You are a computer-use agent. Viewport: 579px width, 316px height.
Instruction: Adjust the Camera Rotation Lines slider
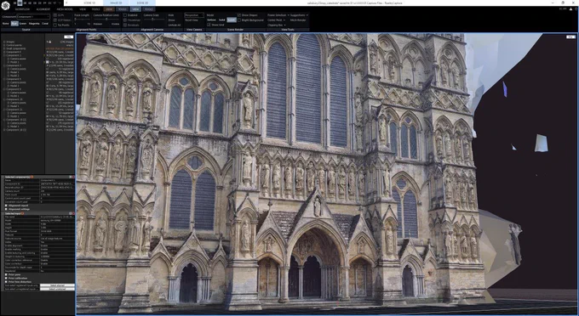106,20
